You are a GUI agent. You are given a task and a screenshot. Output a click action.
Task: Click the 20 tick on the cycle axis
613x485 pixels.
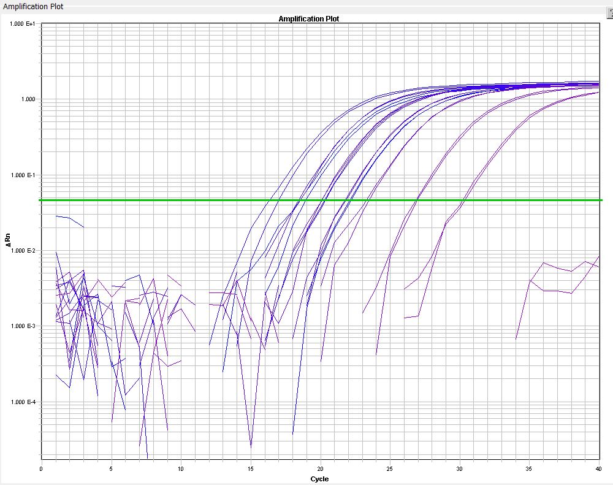point(320,468)
